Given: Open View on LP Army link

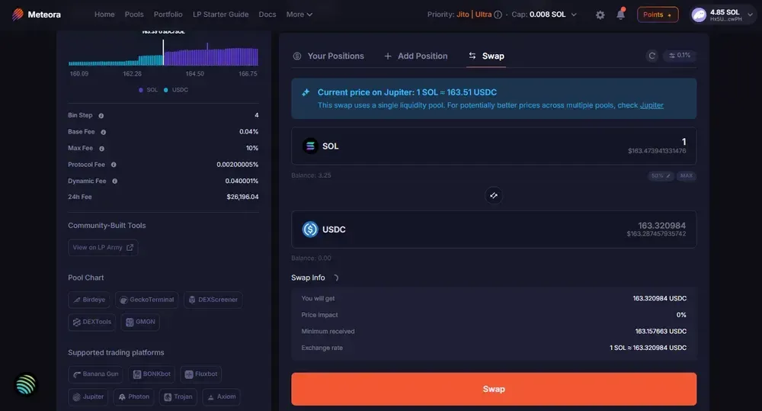Looking at the screenshot, I should (x=103, y=248).
